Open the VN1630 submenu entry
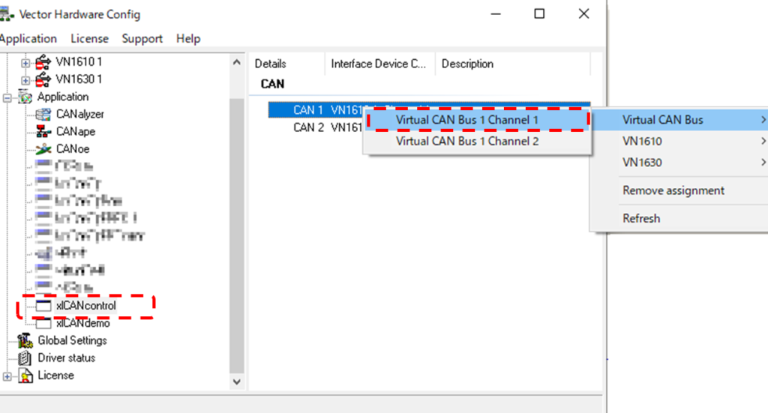 [642, 162]
